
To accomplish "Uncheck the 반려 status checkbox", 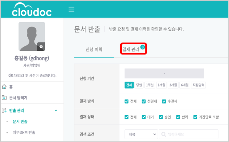I will click(178, 117).
